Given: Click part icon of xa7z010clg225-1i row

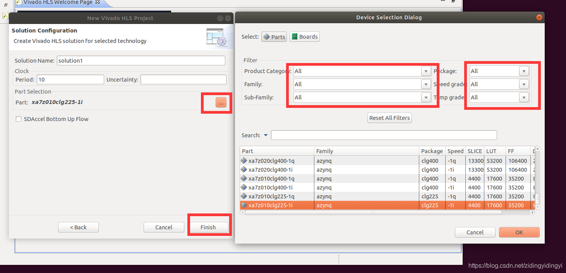Looking at the screenshot, I should [x=244, y=205].
